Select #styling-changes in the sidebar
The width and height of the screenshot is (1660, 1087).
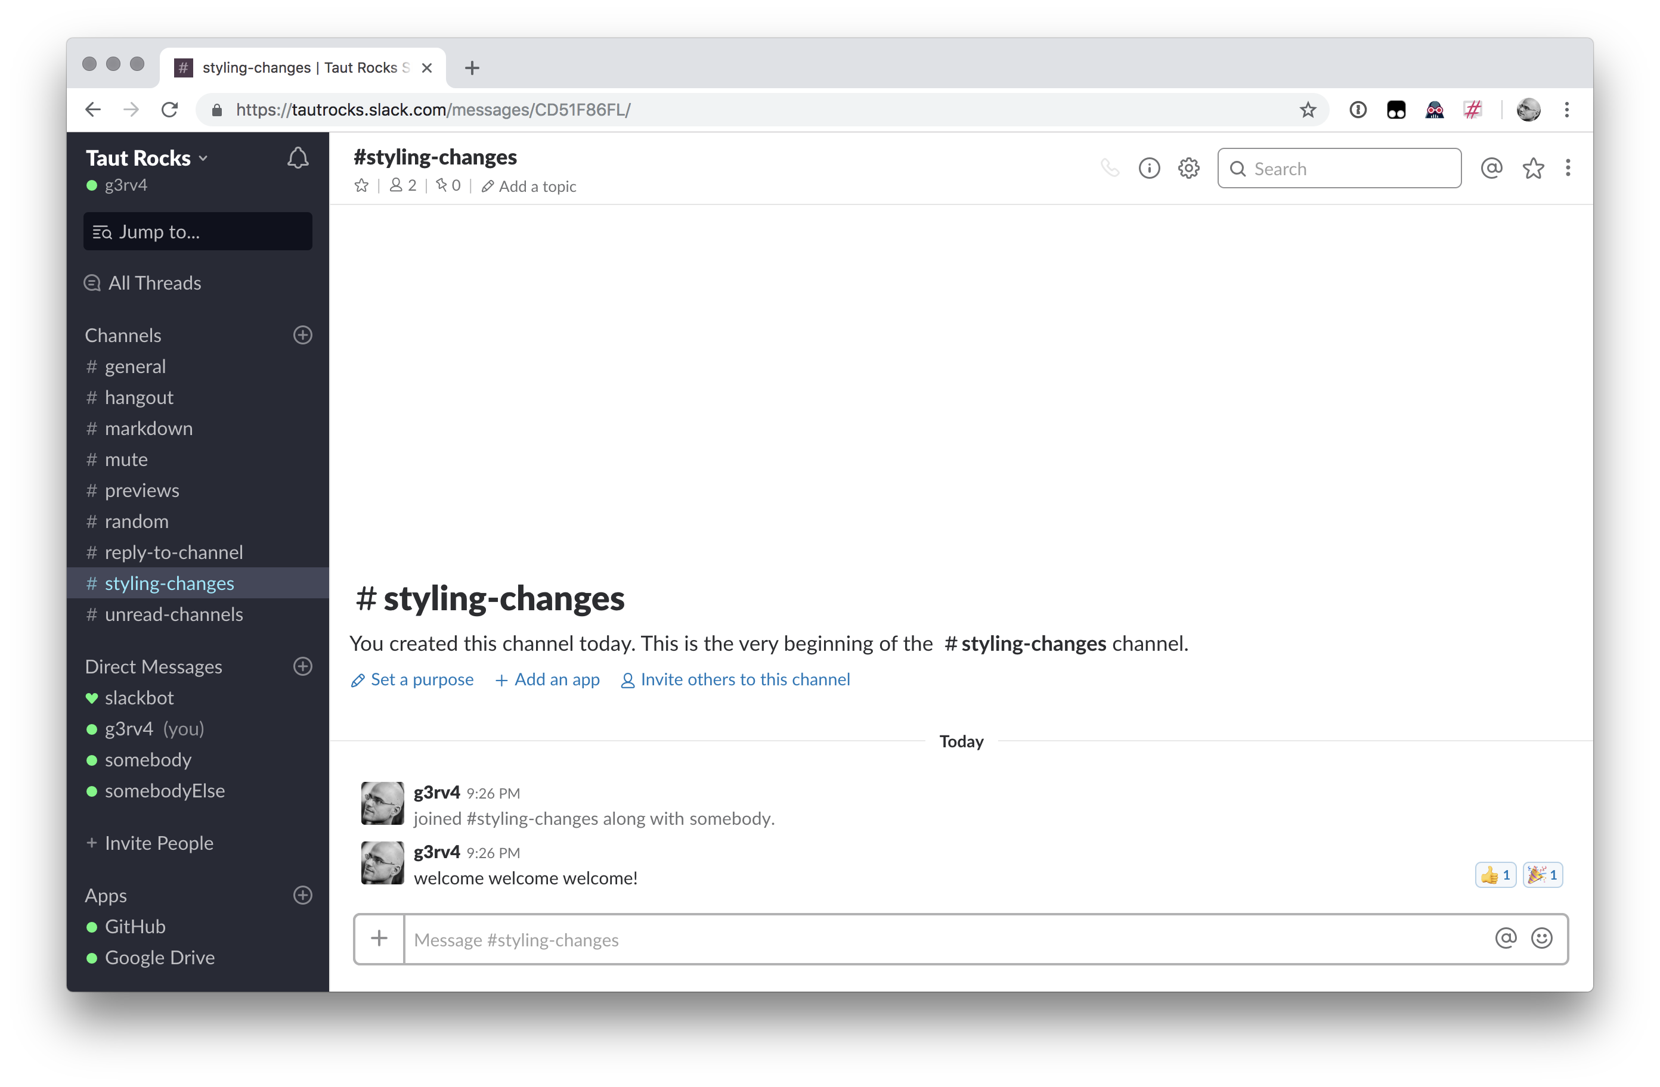pyautogui.click(x=198, y=583)
